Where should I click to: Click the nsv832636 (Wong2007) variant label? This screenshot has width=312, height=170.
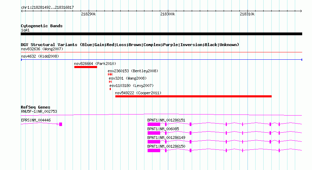[x=42, y=49]
